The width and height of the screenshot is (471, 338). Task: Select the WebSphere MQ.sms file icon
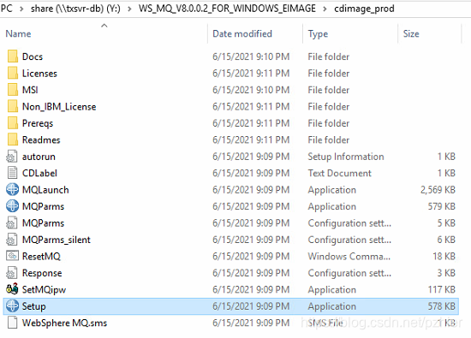[12, 323]
